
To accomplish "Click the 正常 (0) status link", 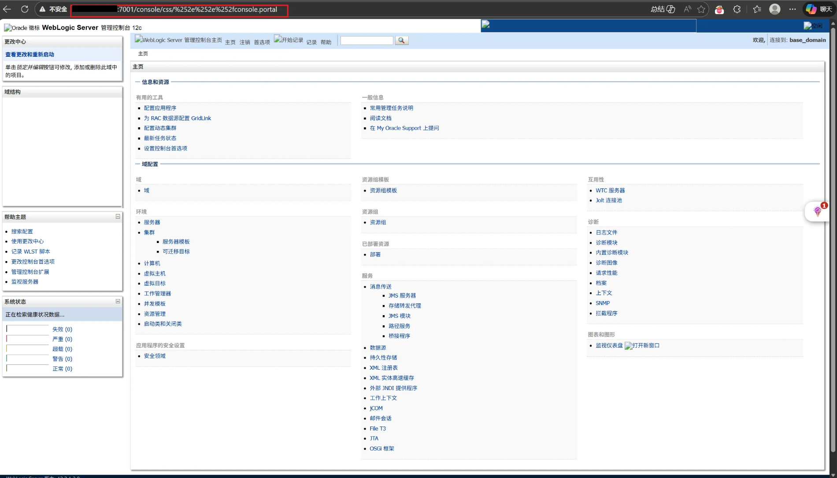I will pyautogui.click(x=62, y=369).
